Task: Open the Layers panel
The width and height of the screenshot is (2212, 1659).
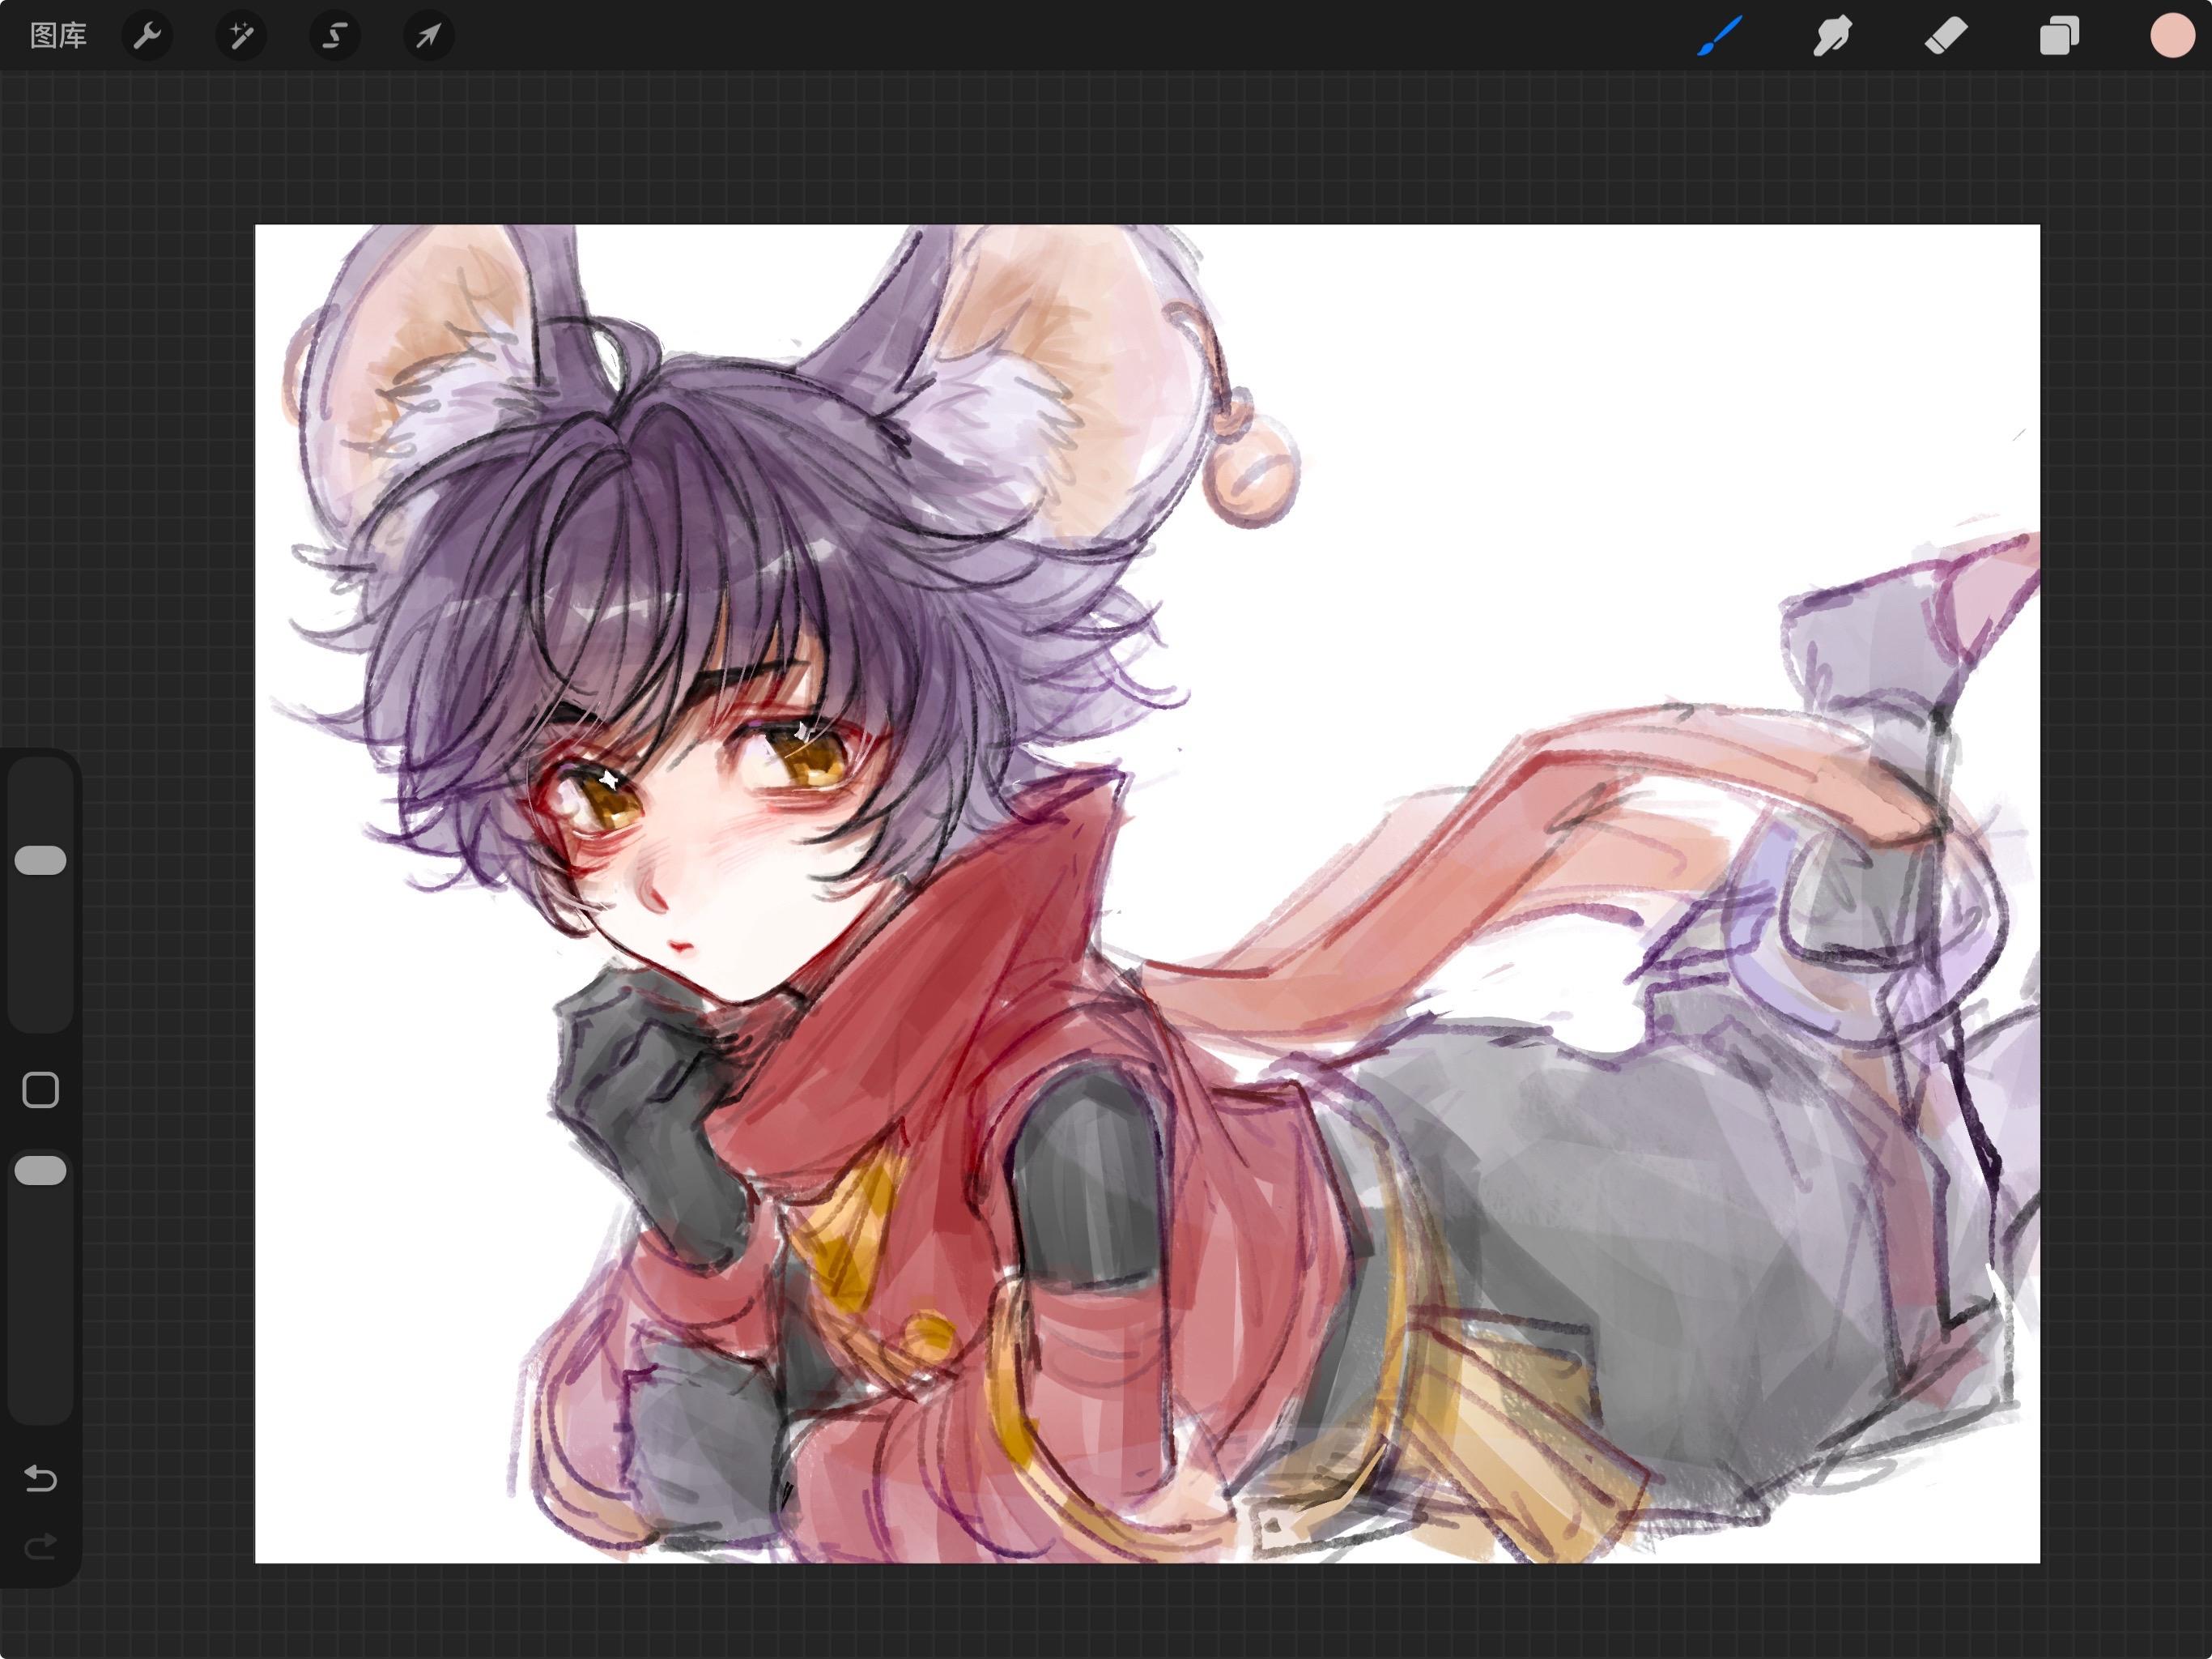Action: pos(2059,36)
